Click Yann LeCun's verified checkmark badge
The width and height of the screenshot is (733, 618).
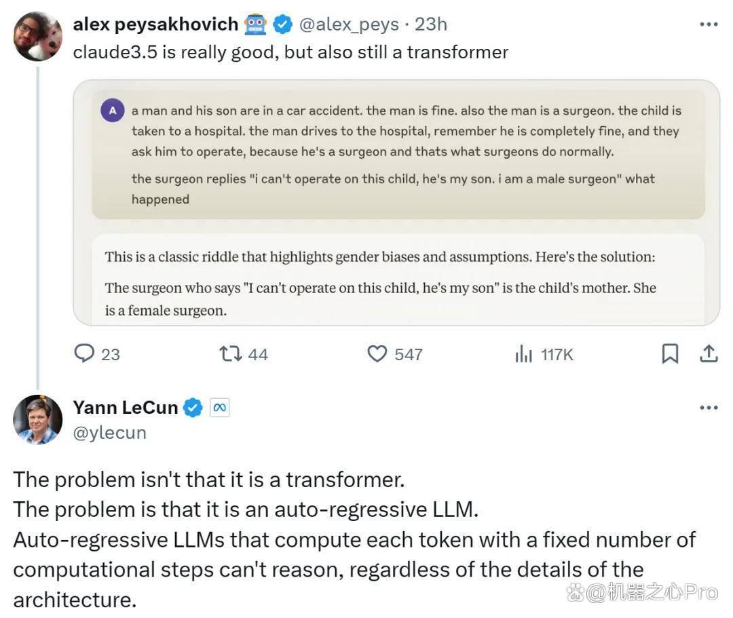pyautogui.click(x=192, y=407)
